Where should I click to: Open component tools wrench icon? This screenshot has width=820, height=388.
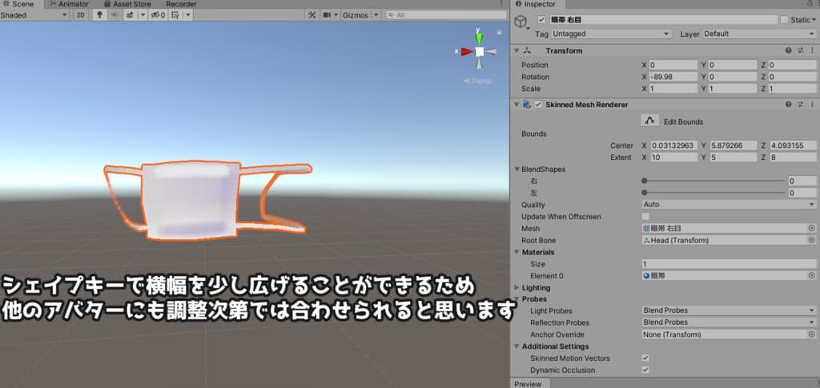[312, 15]
